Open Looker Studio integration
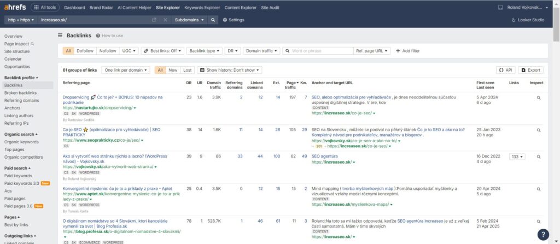The height and width of the screenshot is (244, 560). point(528,20)
